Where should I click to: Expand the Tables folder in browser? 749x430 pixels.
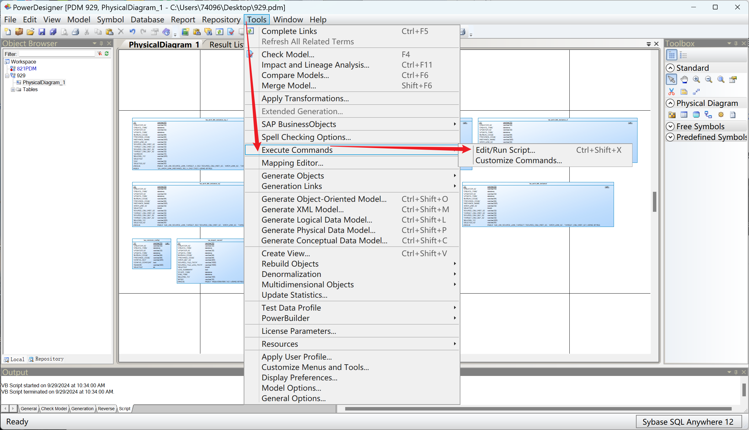click(13, 90)
